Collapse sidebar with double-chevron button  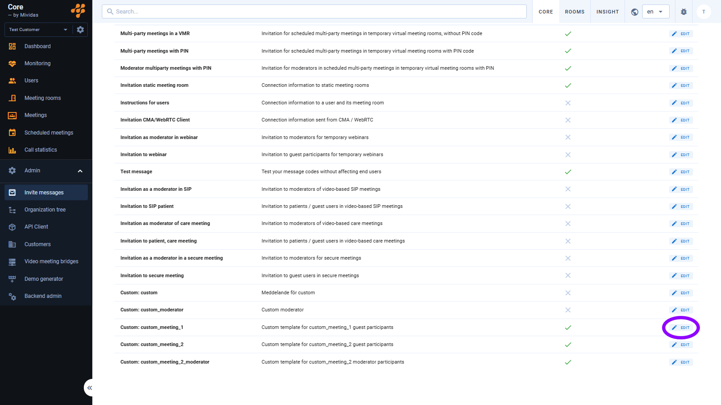(x=89, y=387)
